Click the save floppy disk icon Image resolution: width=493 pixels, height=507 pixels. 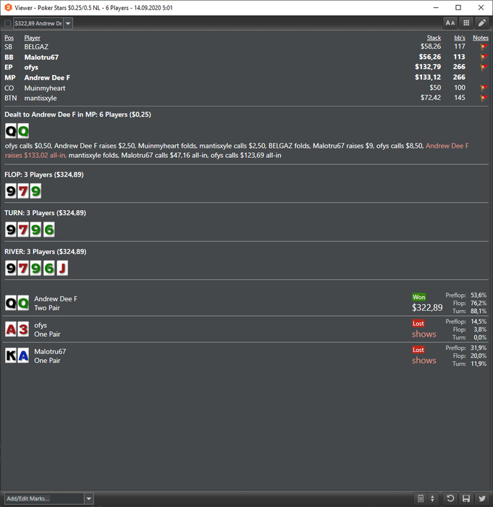coord(466,498)
